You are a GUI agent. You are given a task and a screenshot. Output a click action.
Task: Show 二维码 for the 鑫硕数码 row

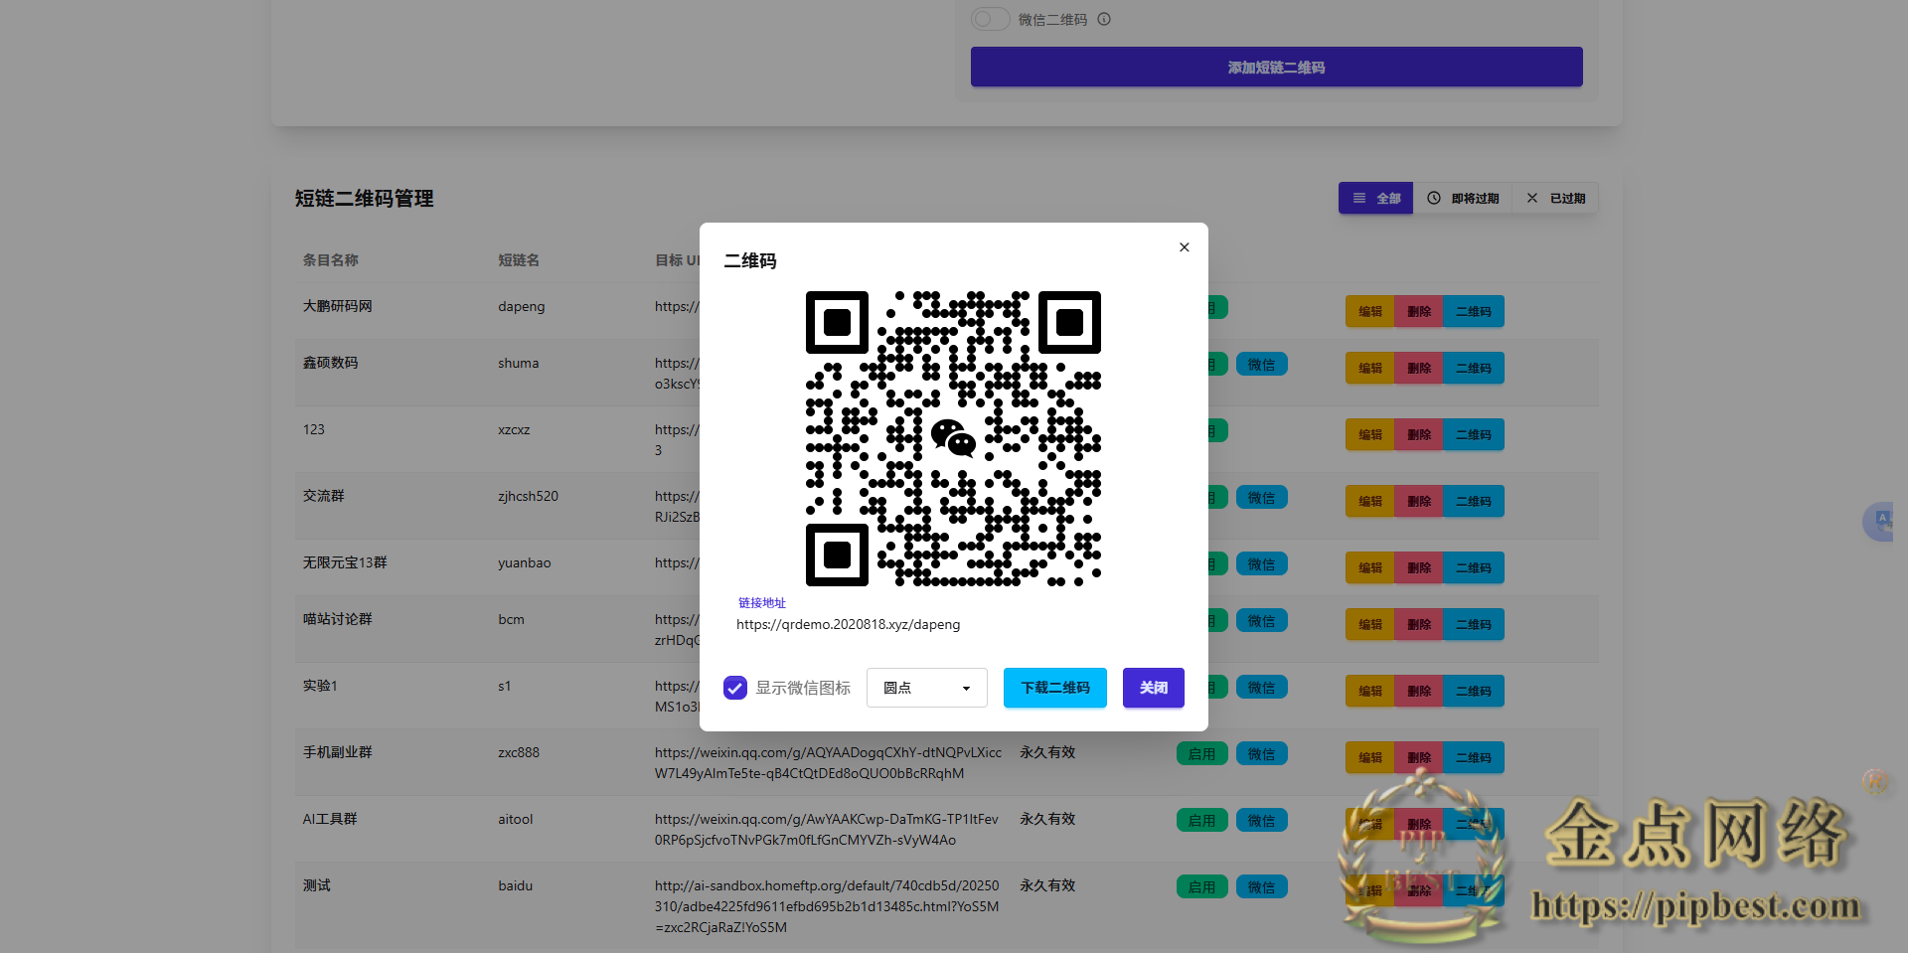coord(1474,368)
